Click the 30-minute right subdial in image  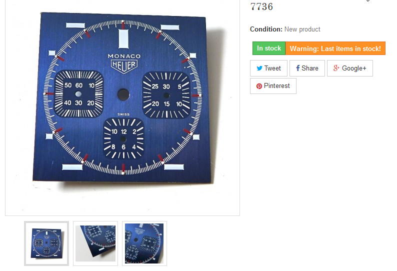tap(166, 95)
